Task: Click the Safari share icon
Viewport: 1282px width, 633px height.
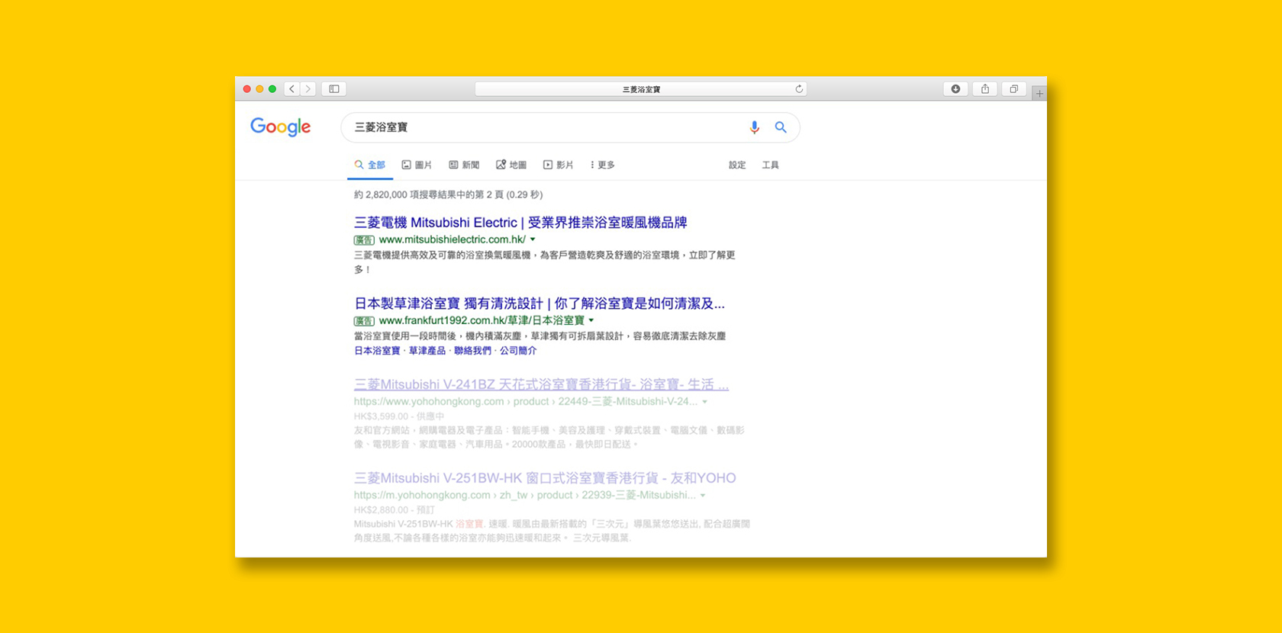Action: [x=985, y=89]
